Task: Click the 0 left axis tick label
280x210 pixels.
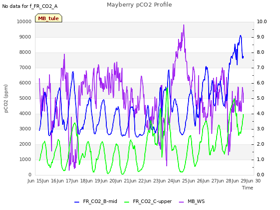Action: (x=30, y=175)
